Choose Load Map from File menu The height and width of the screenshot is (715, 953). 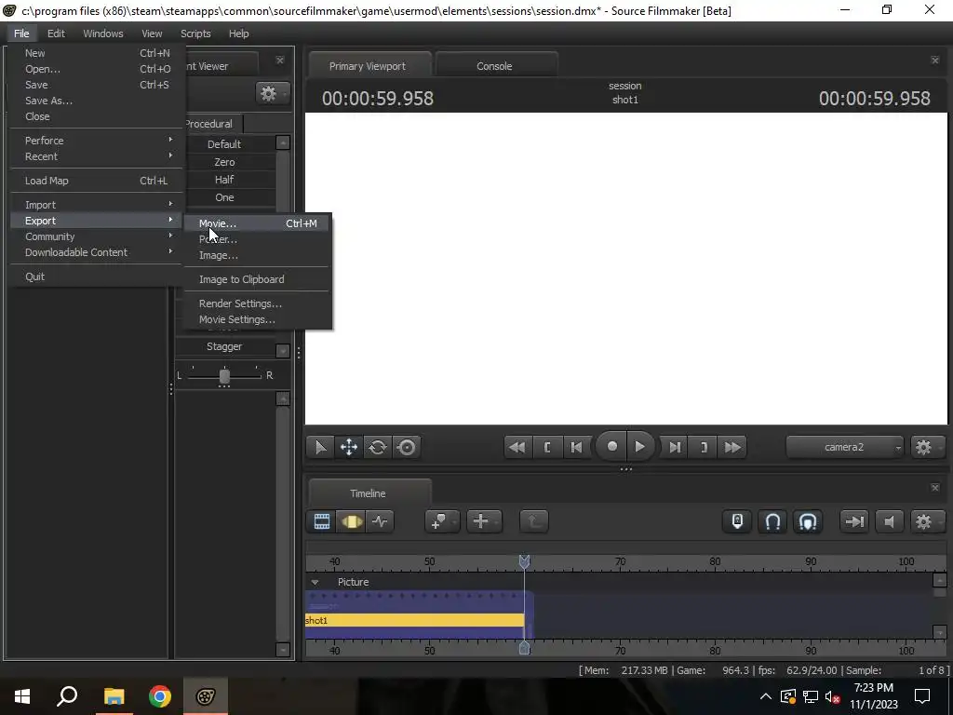point(97,181)
